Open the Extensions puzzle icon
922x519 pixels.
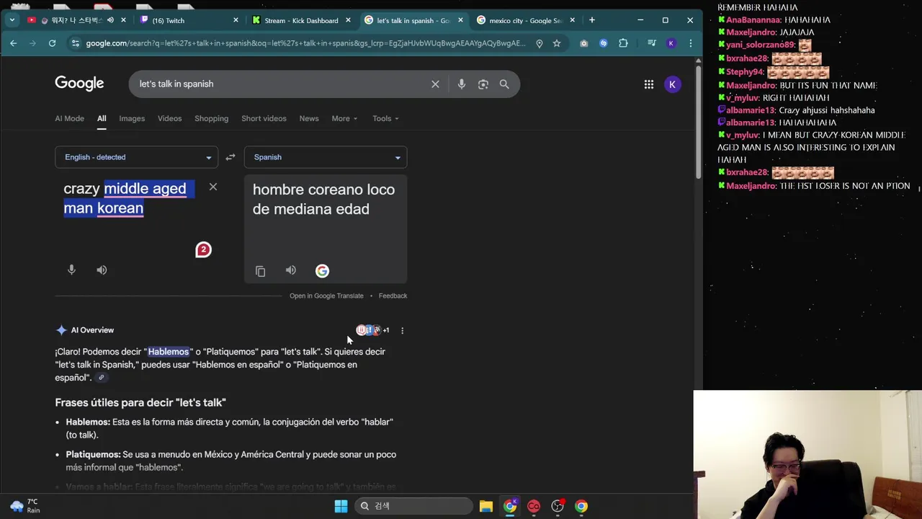(623, 43)
